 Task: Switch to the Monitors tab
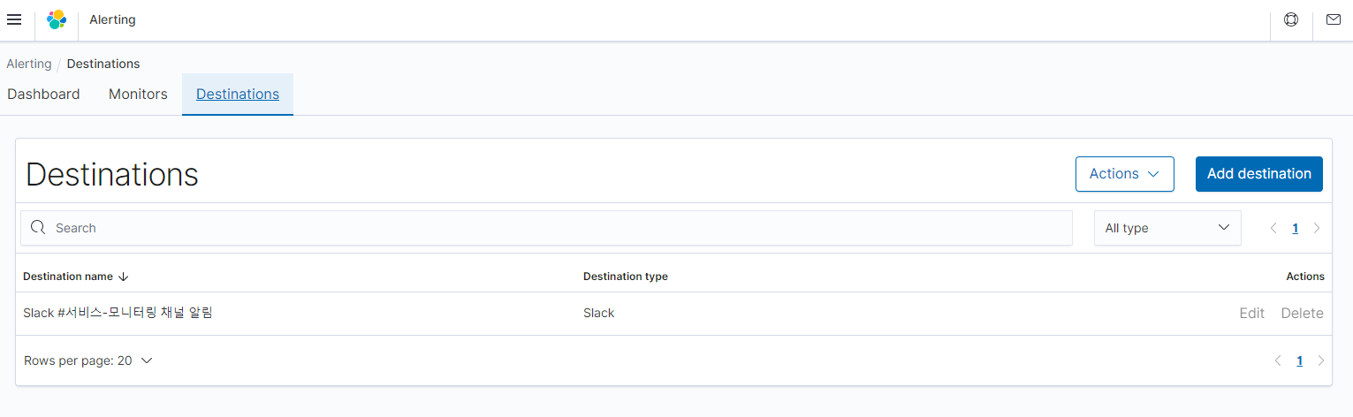(x=138, y=94)
